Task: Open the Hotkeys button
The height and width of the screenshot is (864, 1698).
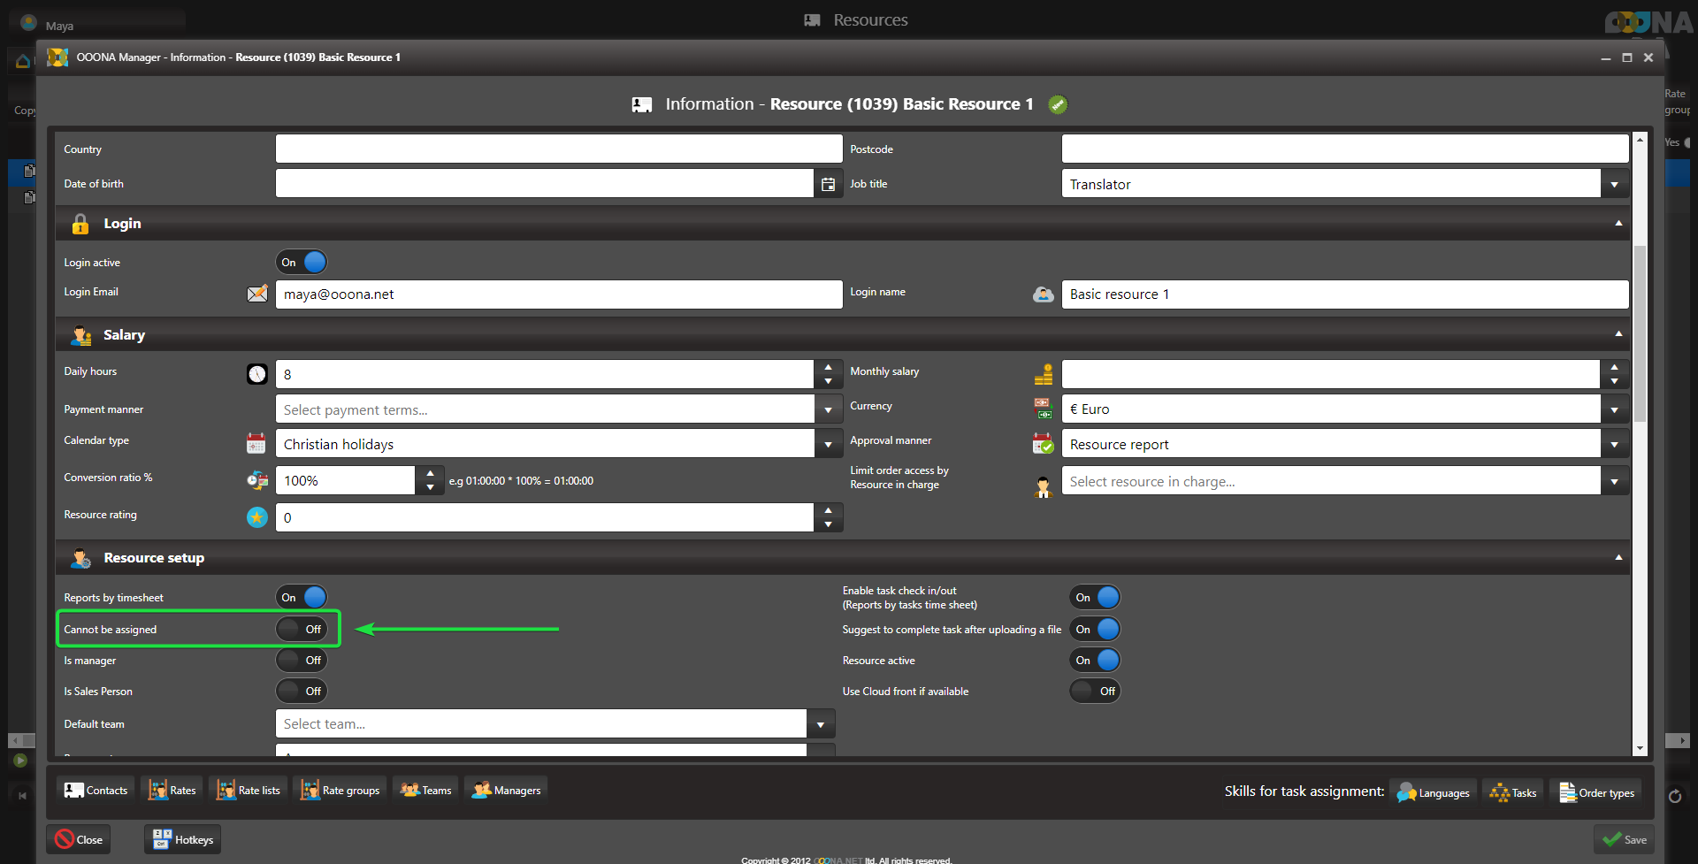Action: (183, 839)
